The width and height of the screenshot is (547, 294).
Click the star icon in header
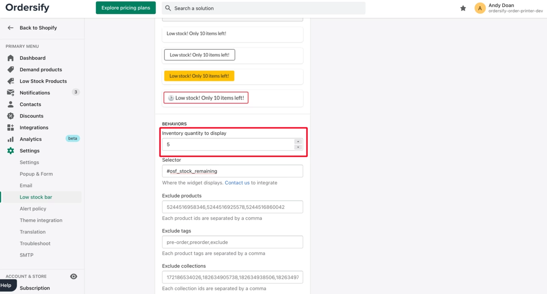click(x=463, y=8)
